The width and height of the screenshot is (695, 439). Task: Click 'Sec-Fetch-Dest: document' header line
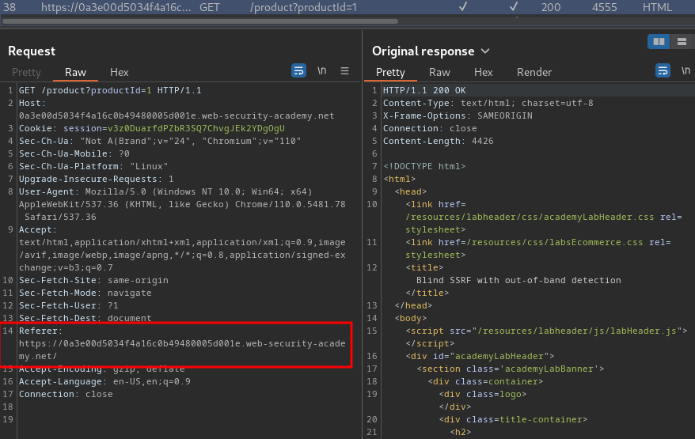pos(85,318)
